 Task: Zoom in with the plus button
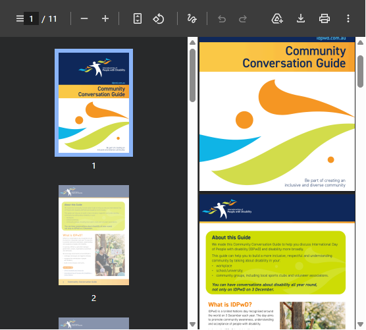(x=105, y=18)
